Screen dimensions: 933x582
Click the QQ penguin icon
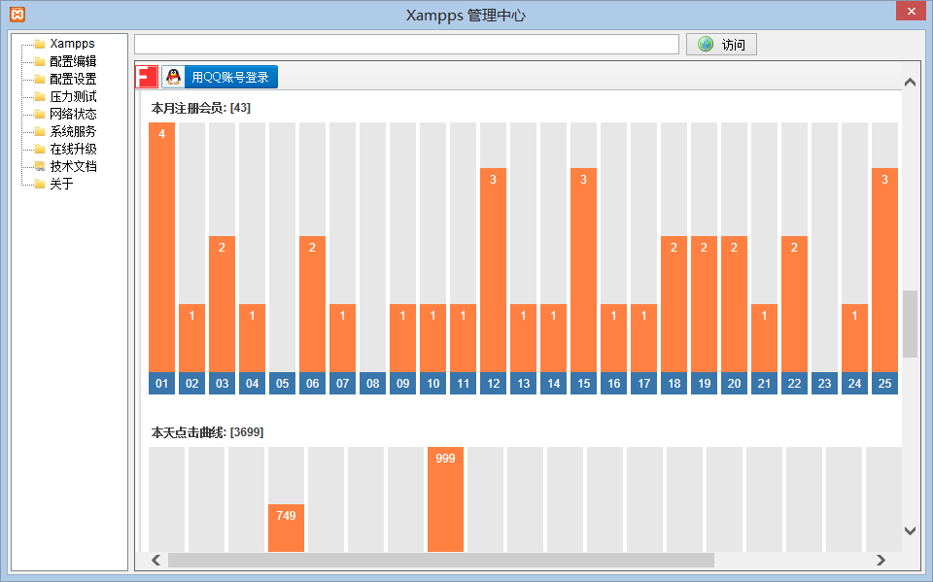174,77
